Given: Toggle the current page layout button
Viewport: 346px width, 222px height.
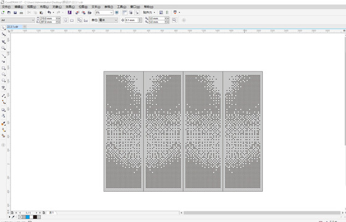Looking at the screenshot, I should 86,20.
